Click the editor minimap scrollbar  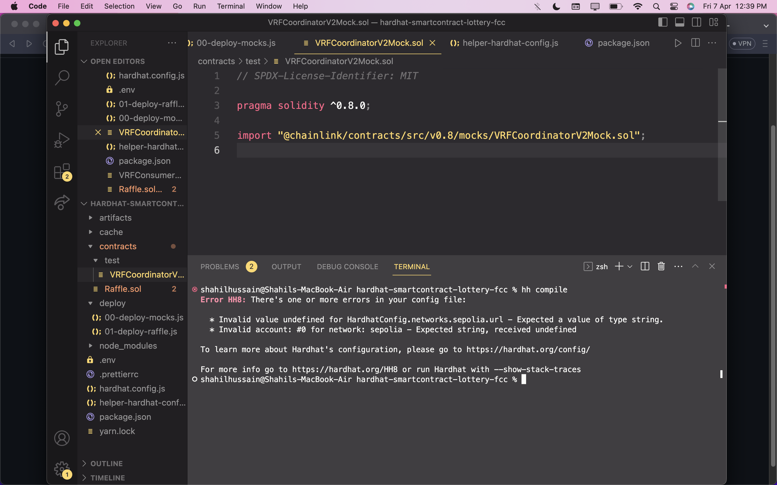tap(722, 135)
